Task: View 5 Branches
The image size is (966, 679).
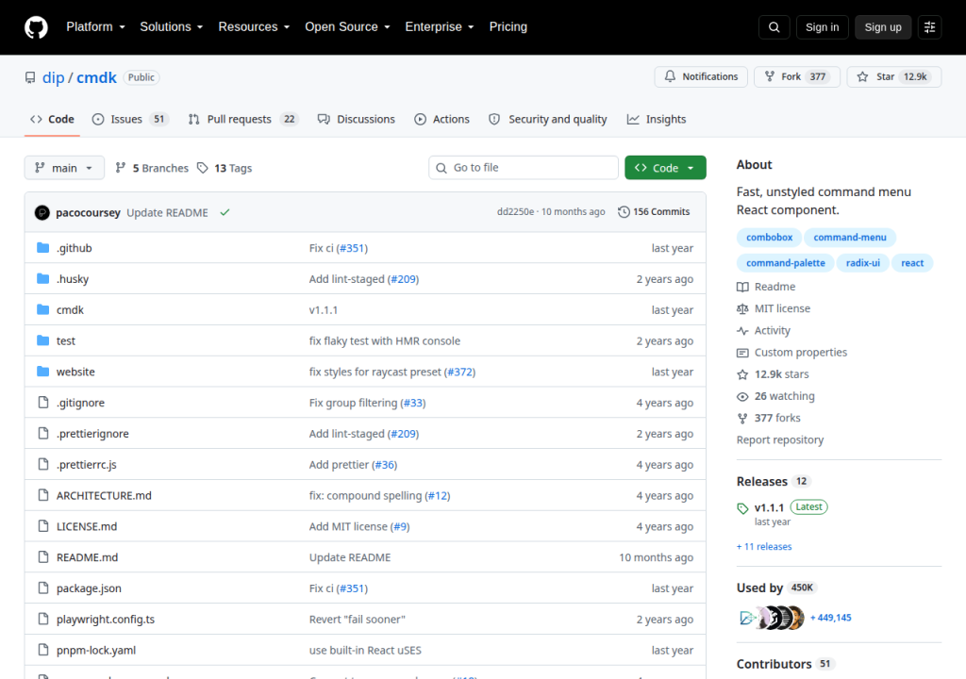Action: click(152, 168)
